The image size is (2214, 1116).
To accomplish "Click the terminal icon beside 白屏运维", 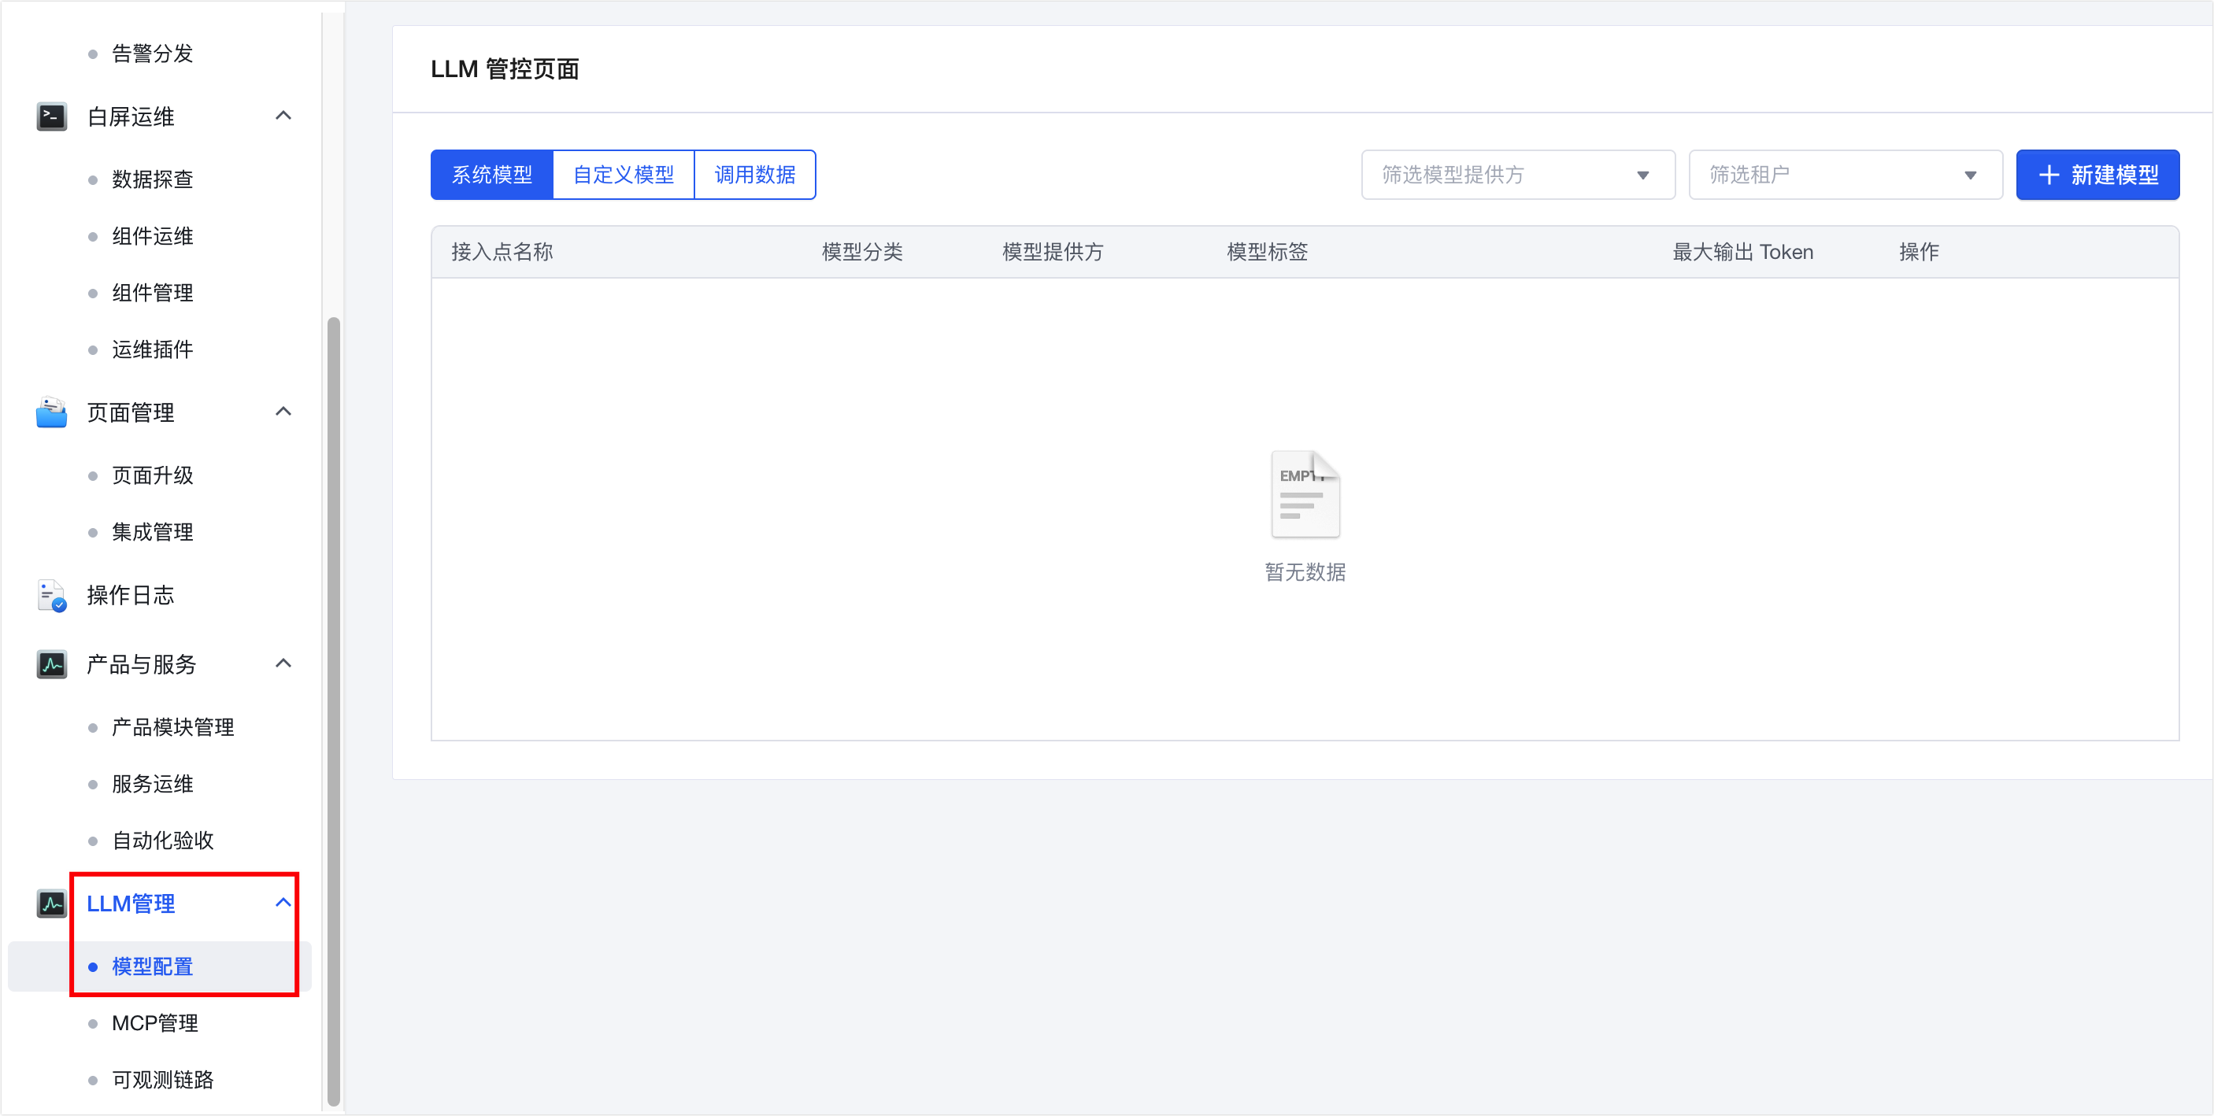I will (51, 116).
